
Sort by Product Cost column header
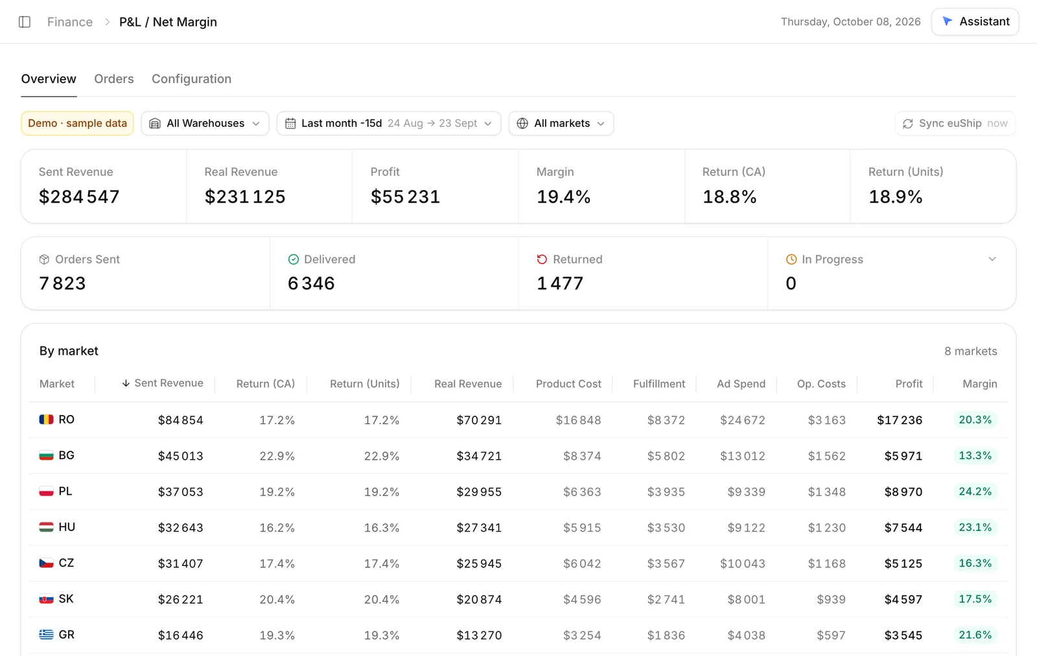(x=568, y=384)
